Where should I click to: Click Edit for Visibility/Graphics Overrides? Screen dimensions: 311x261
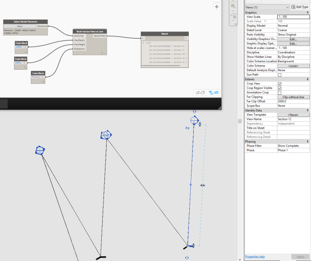point(293,39)
